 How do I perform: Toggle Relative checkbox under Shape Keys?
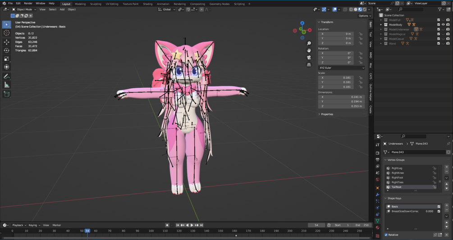pyautogui.click(x=386, y=235)
